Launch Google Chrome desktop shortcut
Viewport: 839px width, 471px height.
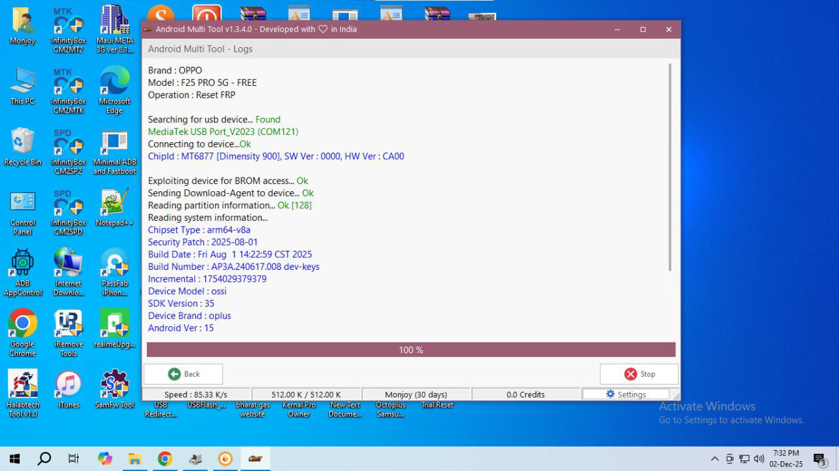23,333
